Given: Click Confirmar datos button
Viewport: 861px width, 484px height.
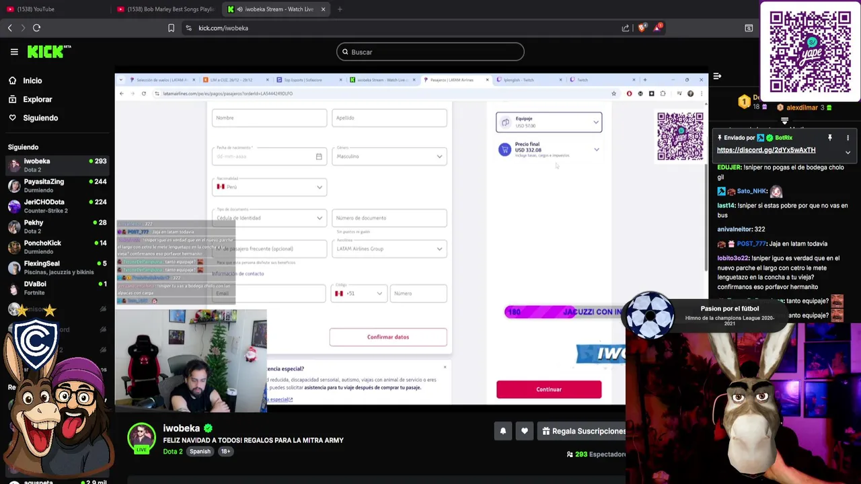Looking at the screenshot, I should coord(388,337).
